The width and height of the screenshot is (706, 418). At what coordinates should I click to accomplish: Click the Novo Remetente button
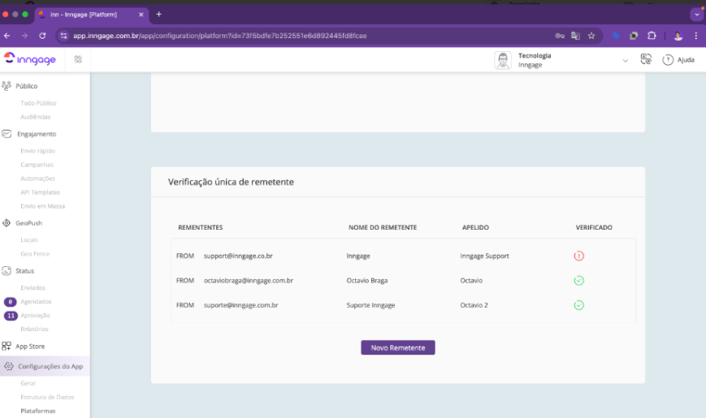[x=398, y=347]
